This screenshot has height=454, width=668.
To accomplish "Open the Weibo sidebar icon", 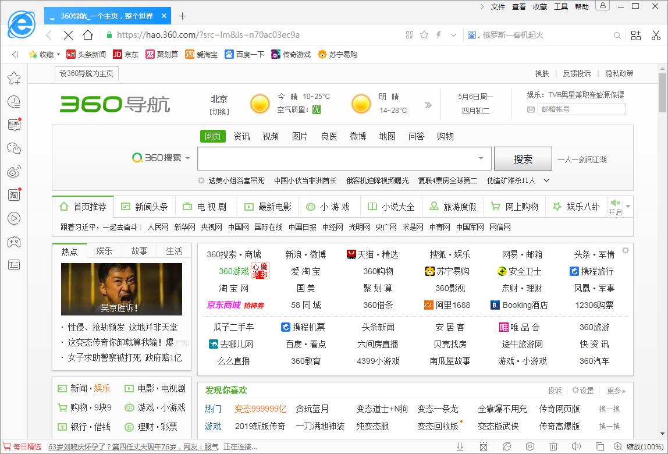I will (14, 172).
